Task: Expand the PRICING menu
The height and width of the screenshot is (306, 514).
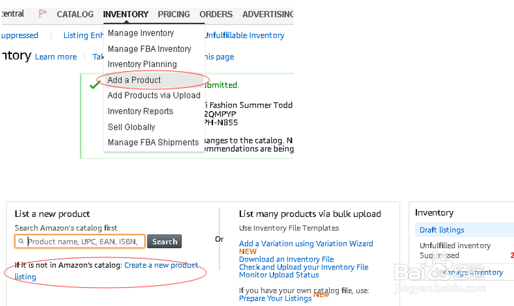Action: tap(174, 14)
